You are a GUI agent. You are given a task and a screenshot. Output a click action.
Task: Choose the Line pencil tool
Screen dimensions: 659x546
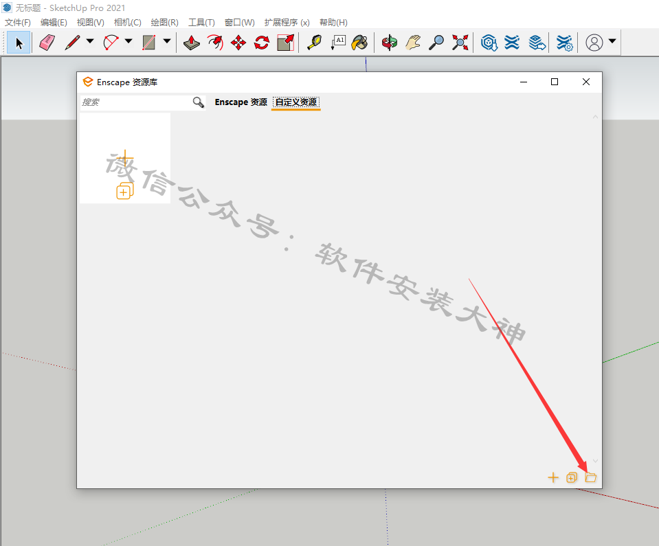click(72, 43)
